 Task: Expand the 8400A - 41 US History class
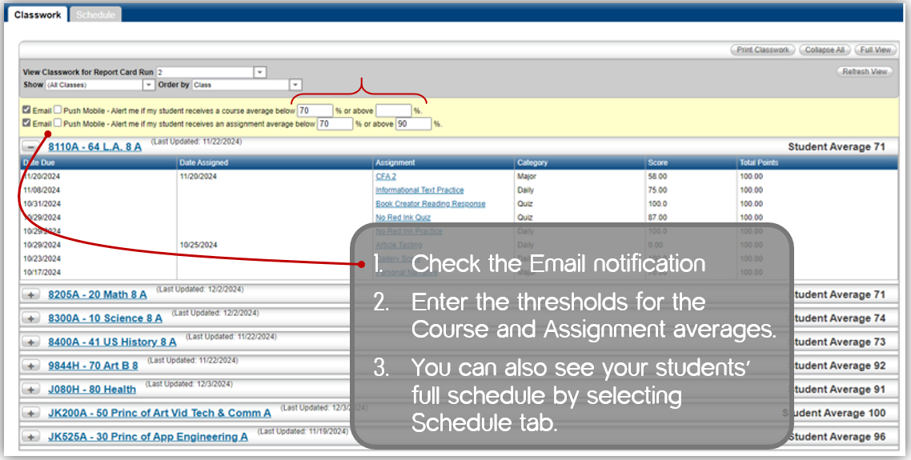[31, 342]
